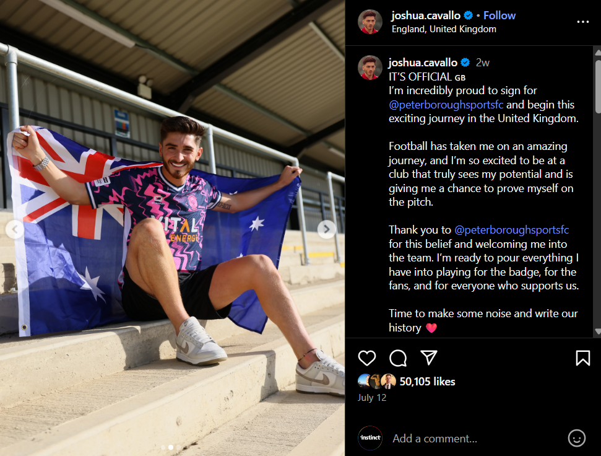View 50,105 likes list
Image resolution: width=601 pixels, height=456 pixels.
pos(427,382)
